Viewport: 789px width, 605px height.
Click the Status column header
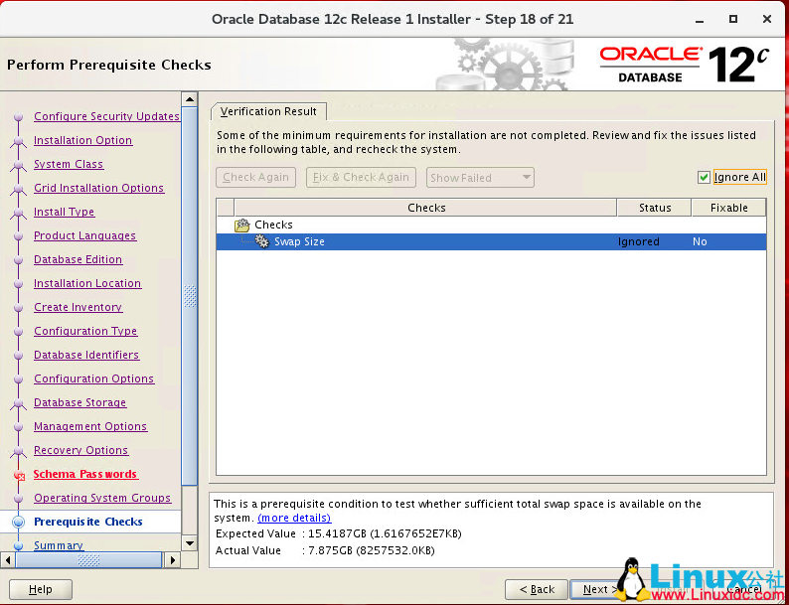[x=655, y=208]
